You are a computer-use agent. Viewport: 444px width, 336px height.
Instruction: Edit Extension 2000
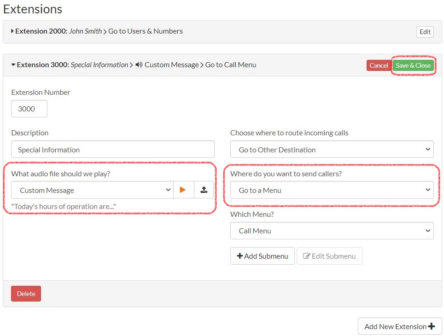coord(424,32)
